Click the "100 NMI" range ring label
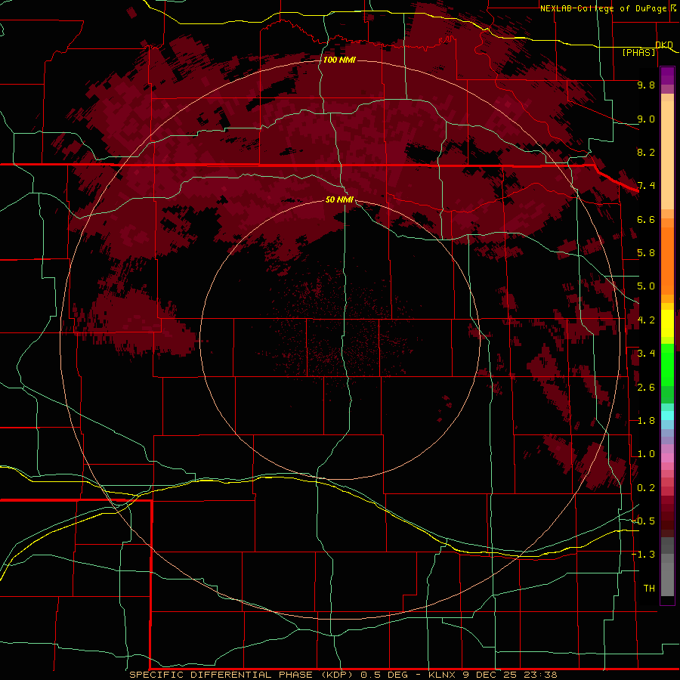 pyautogui.click(x=339, y=60)
